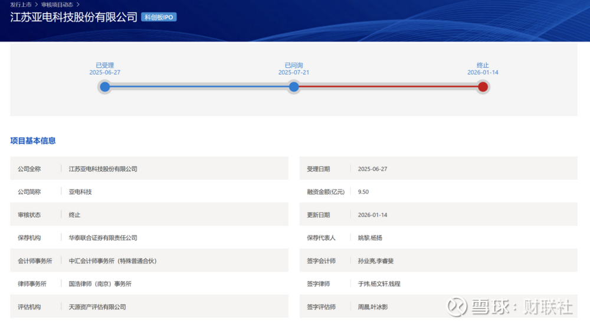Image resolution: width=590 pixels, height=325 pixels.
Task: Click the 签字会计师 field label
Action: click(321, 261)
